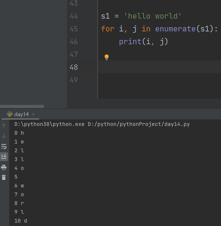Click the print function name
Viewport: 221px width, 226px height.
[130, 42]
